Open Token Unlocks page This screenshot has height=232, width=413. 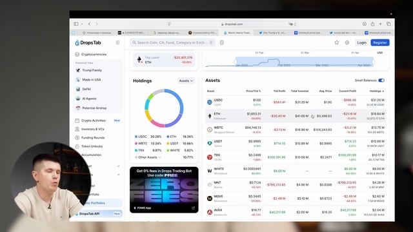92,146
